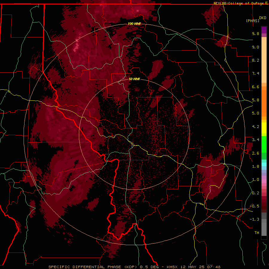Click the orange band near 5.8
This screenshot has height=269, width=269.
point(264,103)
